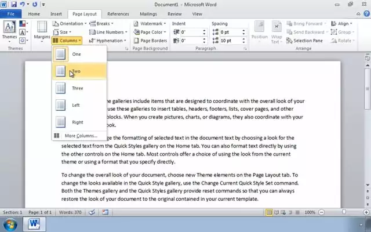This screenshot has width=371, height=232.
Task: Open the Align dropdown
Action: pyautogui.click(x=341, y=23)
